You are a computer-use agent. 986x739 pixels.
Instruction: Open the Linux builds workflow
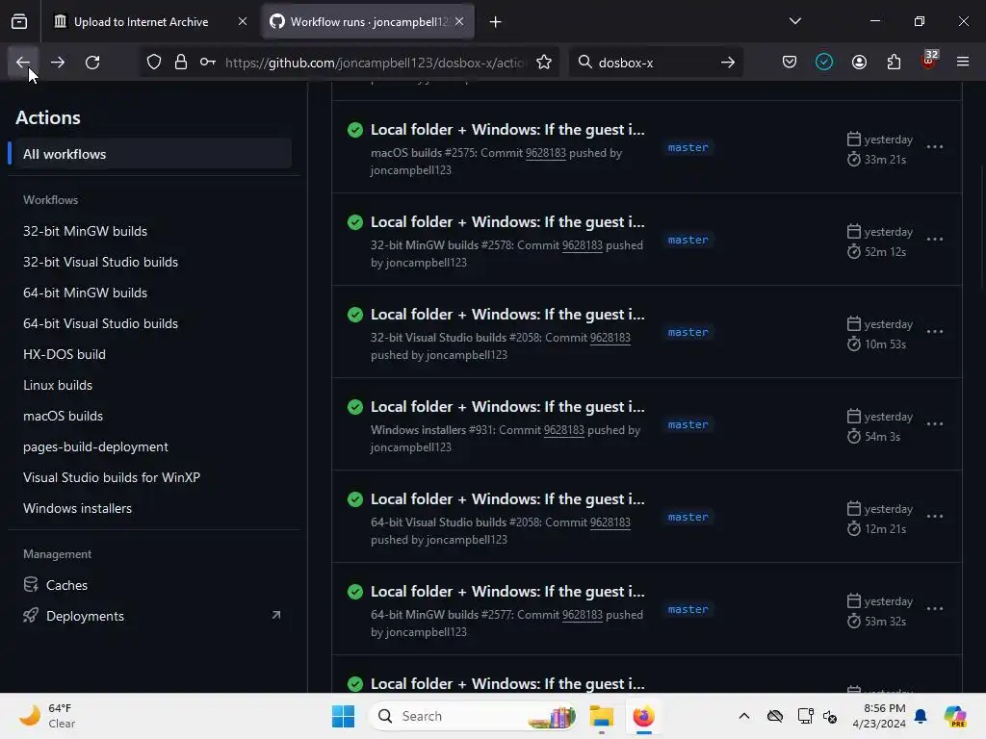[x=58, y=385]
